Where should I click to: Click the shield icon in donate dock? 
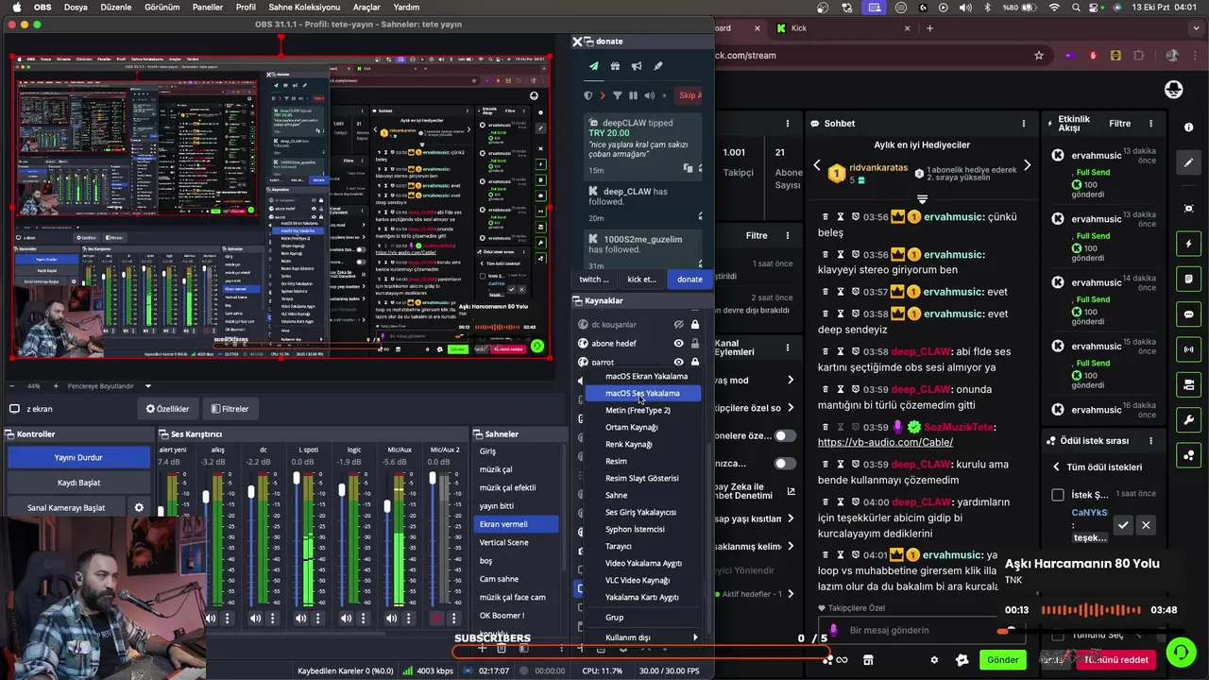587,95
